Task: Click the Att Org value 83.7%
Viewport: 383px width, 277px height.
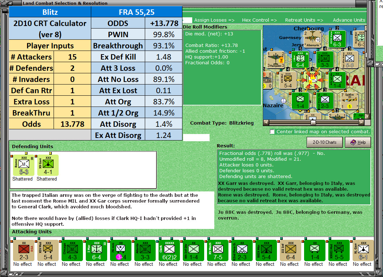Action: [164, 101]
